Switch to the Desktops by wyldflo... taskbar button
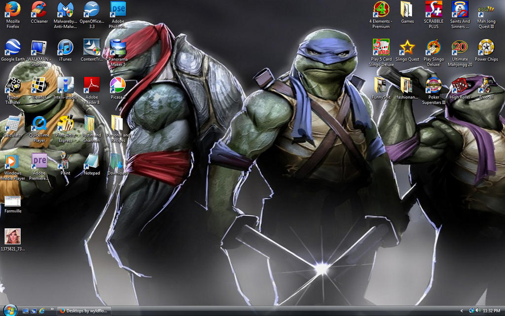The height and width of the screenshot is (316, 505). [84, 311]
